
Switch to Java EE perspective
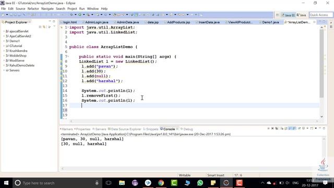(288, 15)
